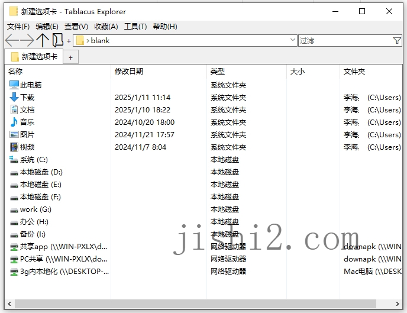Select the 音乐 music note icon

coord(14,122)
